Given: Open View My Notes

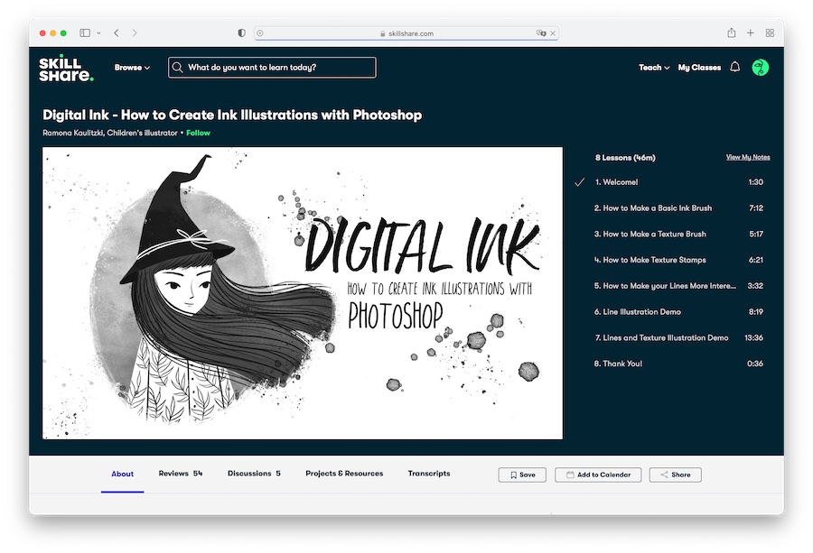Looking at the screenshot, I should (x=748, y=157).
